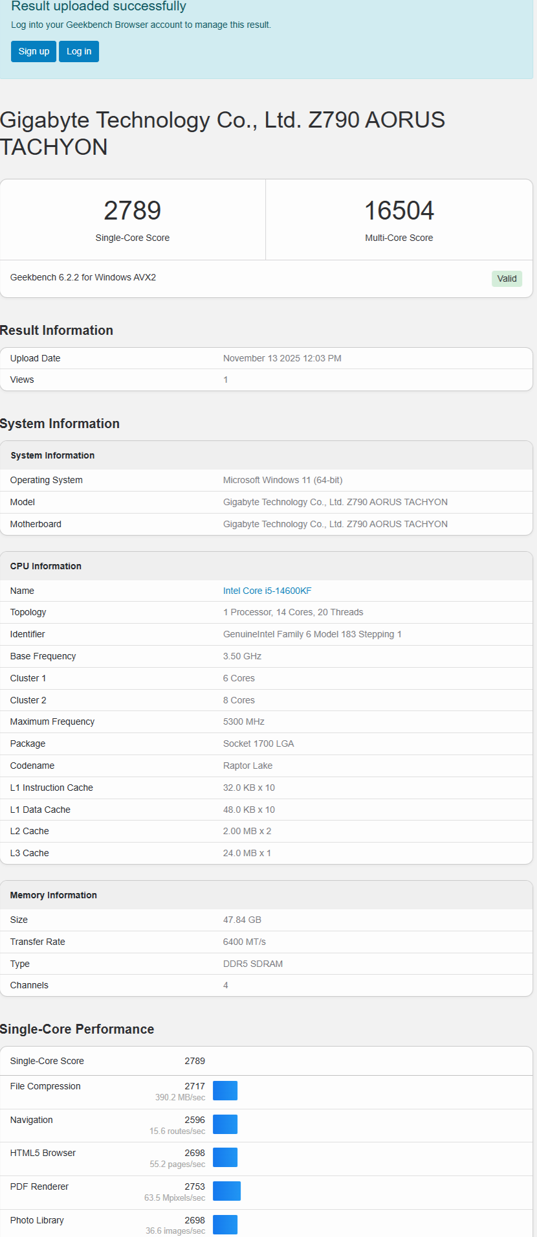Viewport: 537px width, 1237px height.
Task: Click the Memory Information table header
Action: tap(54, 895)
